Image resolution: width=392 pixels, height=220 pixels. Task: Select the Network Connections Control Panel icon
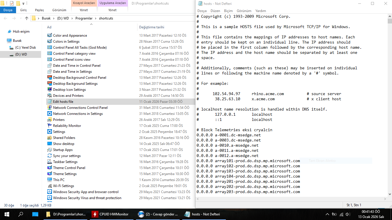(50, 108)
